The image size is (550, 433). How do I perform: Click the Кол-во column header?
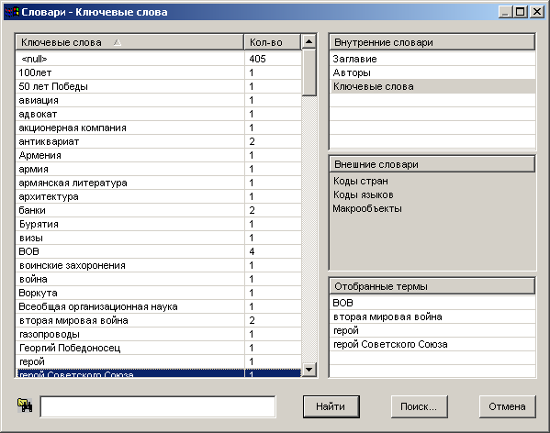tap(273, 42)
